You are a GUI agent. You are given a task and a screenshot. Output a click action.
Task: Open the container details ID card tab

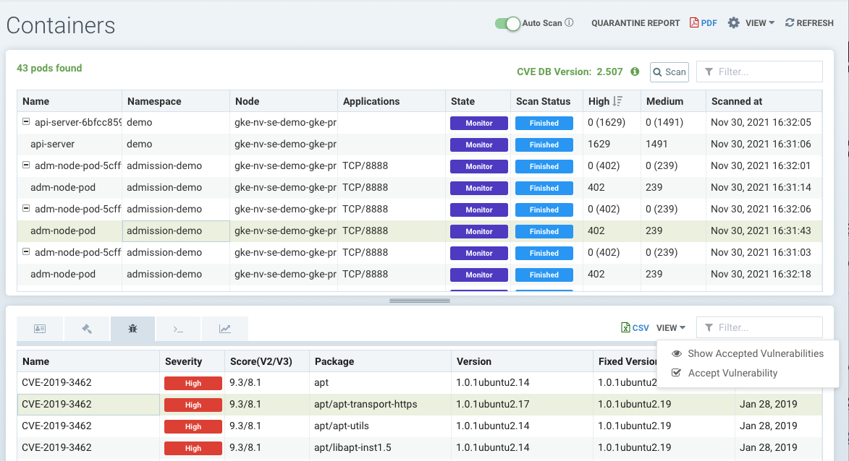(x=40, y=329)
